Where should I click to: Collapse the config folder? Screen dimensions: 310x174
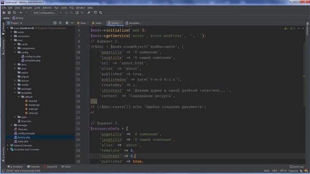15,52
